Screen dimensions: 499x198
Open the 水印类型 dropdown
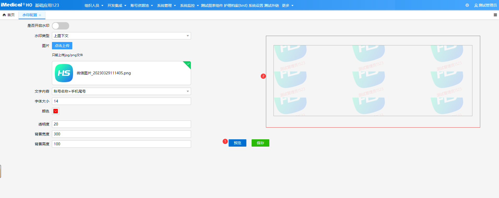point(121,36)
